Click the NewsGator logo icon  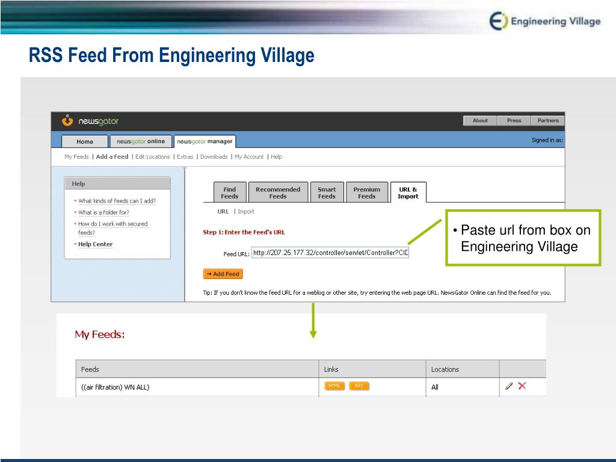(67, 120)
